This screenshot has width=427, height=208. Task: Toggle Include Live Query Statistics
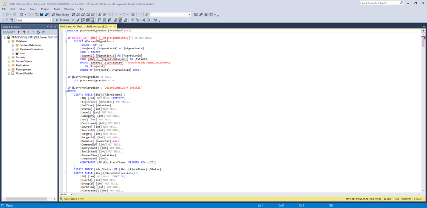[104, 20]
